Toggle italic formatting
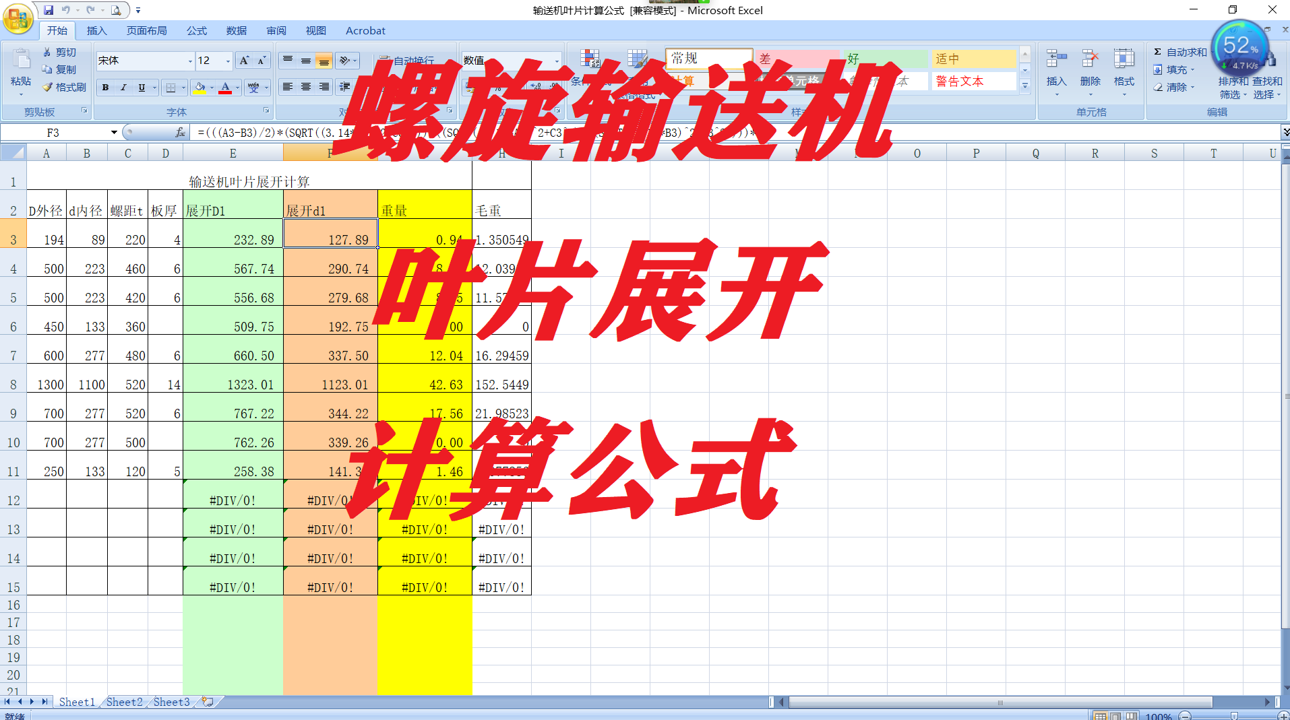The width and height of the screenshot is (1290, 720). [123, 87]
